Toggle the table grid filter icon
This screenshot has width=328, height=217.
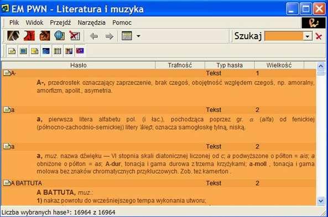pos(58,51)
